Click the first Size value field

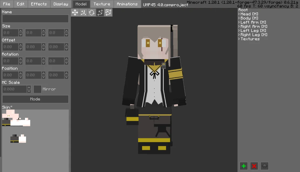10,33
